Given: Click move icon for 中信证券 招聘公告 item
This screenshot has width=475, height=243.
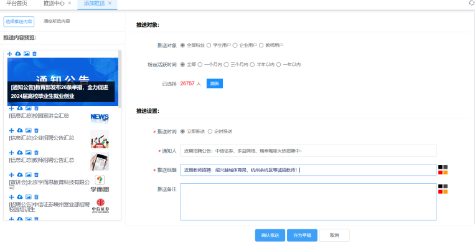Looking at the screenshot, I should [11, 197].
